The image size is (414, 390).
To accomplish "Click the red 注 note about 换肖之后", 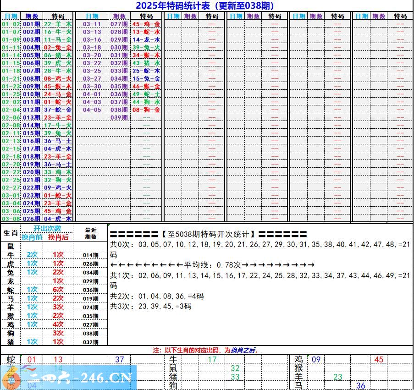I will click(206, 350).
